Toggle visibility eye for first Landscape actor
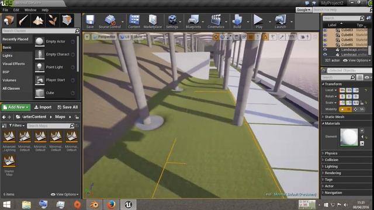The height and width of the screenshot is (210, 374). (x=325, y=50)
